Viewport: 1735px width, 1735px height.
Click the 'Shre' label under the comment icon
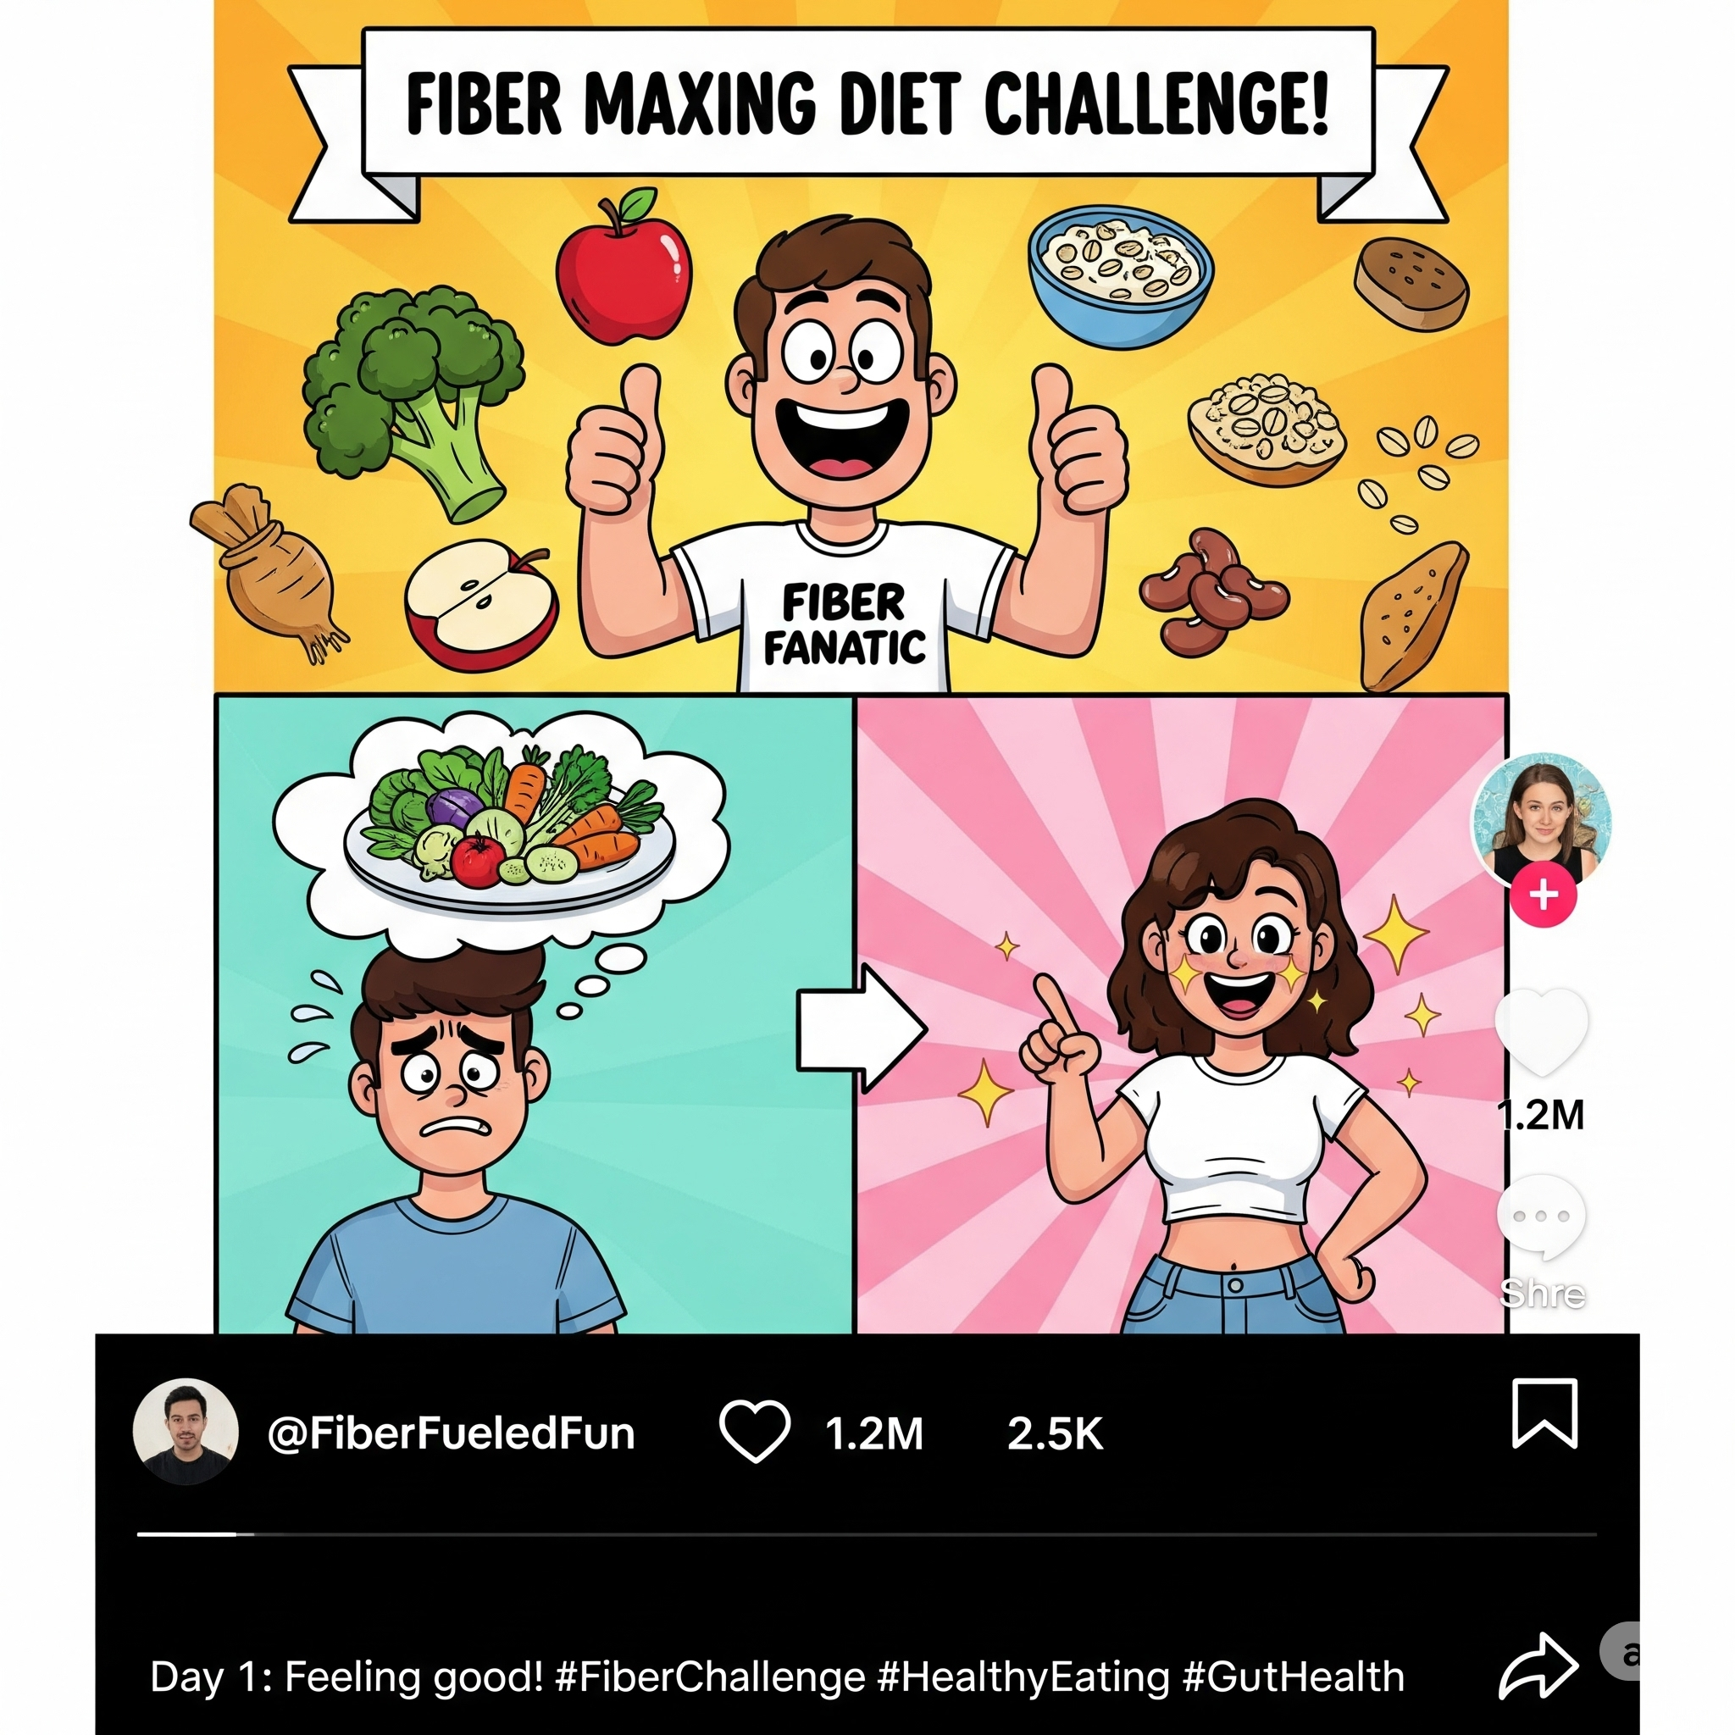1542,1293
